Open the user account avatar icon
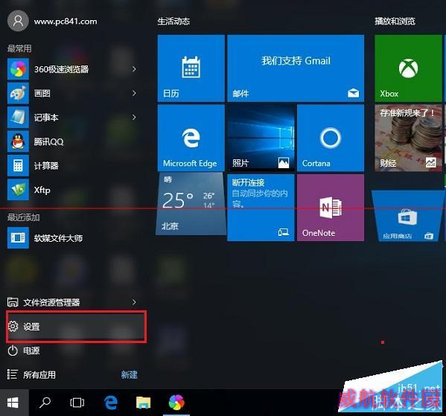The image size is (446, 416). 18,21
